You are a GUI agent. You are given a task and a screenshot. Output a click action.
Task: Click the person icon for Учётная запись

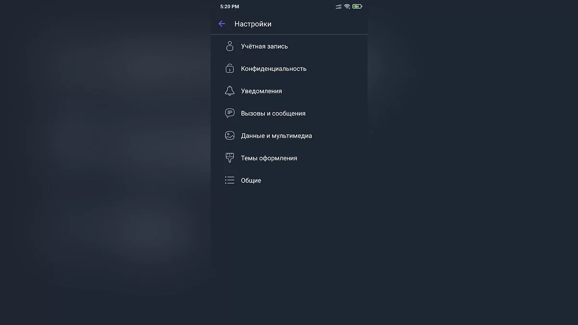click(230, 46)
